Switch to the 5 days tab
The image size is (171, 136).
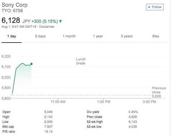(x=40, y=36)
